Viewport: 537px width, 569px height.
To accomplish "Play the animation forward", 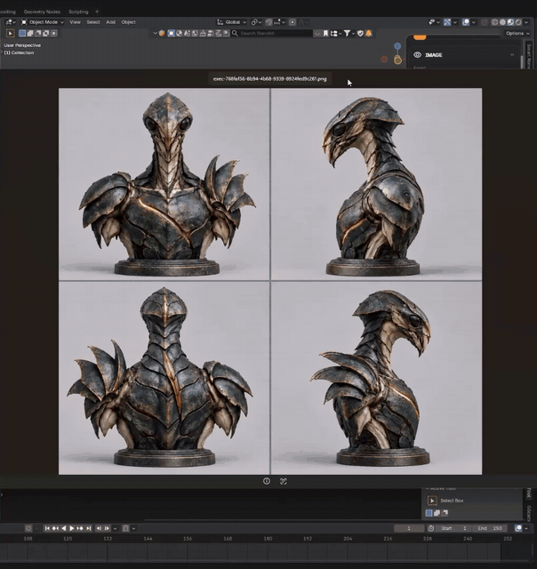I will (x=72, y=528).
